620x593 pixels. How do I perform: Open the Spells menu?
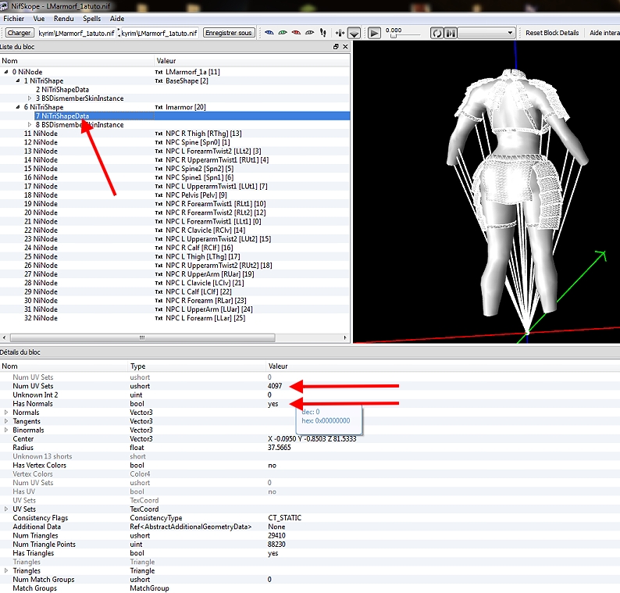[91, 19]
